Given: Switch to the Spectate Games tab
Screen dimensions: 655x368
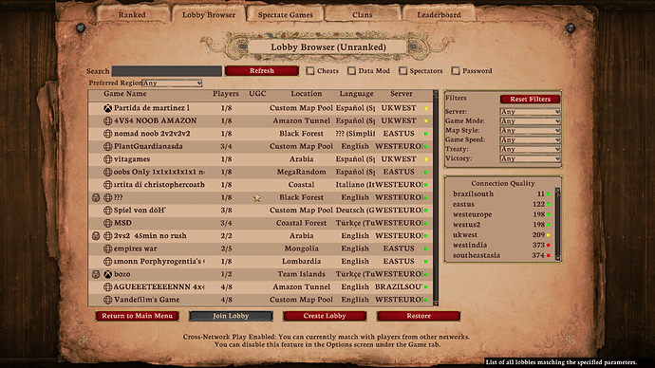Looking at the screenshot, I should coord(286,14).
